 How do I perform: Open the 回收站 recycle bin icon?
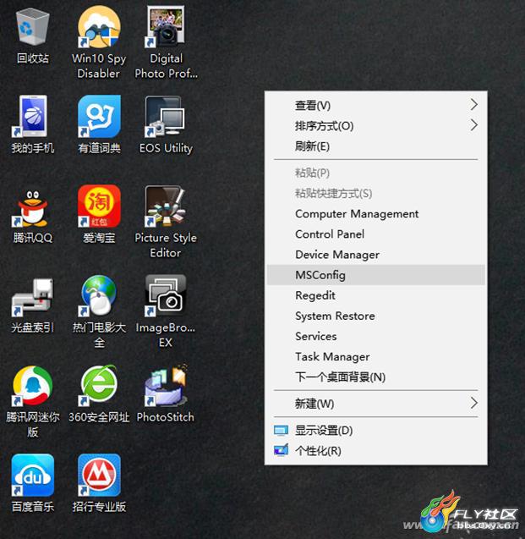point(33,27)
